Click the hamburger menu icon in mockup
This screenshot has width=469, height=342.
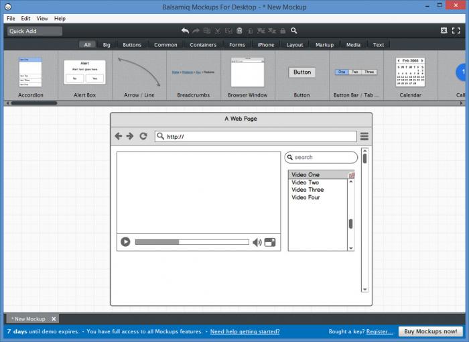(x=364, y=136)
